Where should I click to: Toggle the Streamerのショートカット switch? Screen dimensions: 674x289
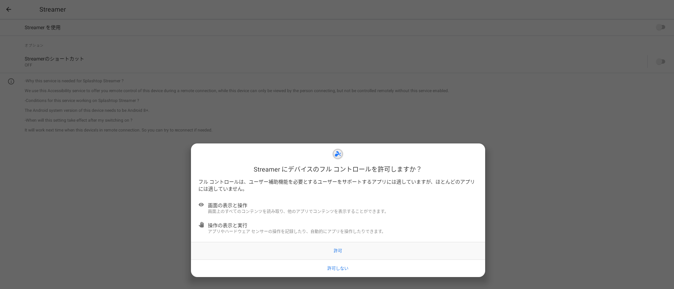(x=660, y=62)
